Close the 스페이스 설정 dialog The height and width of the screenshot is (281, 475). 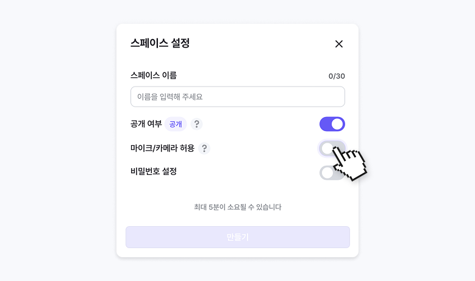coord(339,44)
